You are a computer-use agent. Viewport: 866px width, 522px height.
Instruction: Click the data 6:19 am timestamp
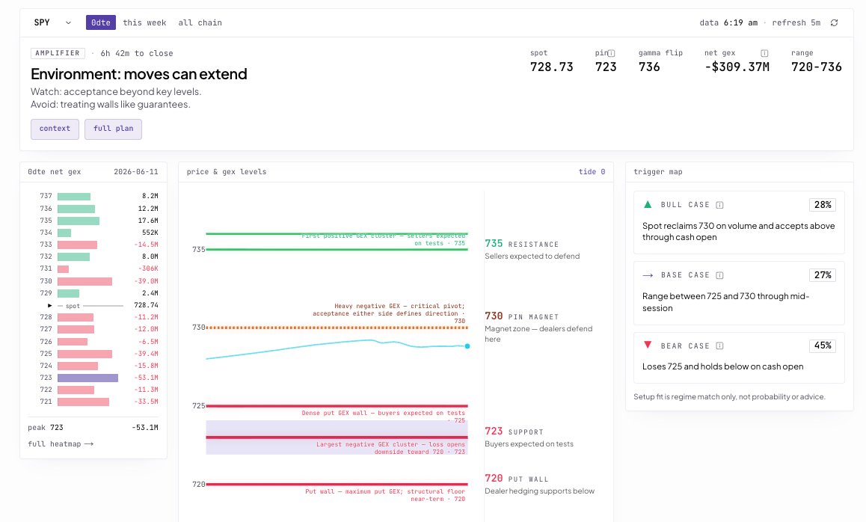728,22
